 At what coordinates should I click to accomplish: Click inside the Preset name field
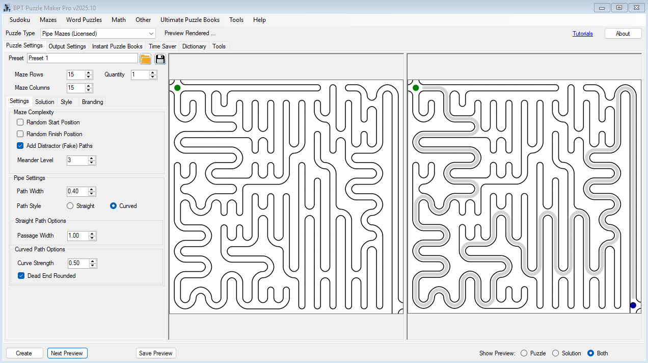tap(82, 58)
